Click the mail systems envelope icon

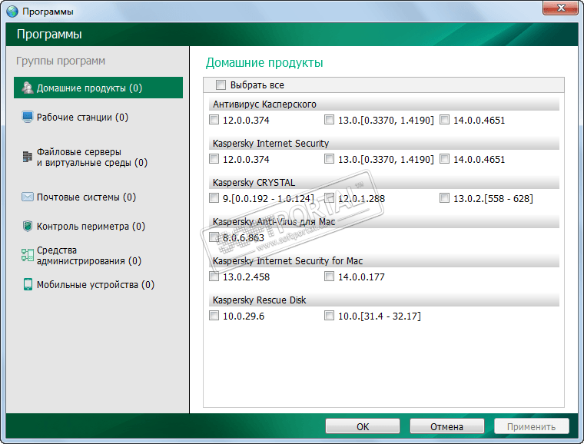tap(27, 197)
